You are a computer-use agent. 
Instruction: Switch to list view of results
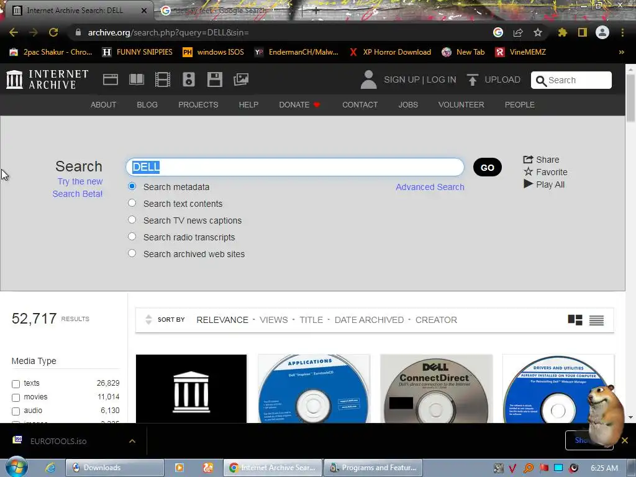597,320
